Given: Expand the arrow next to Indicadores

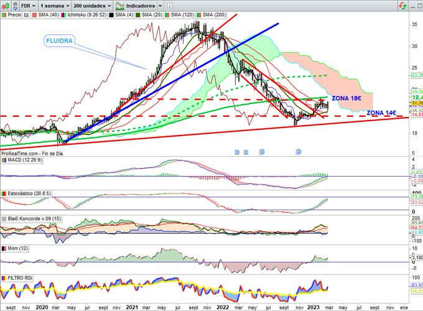Looking at the screenshot, I should pyautogui.click(x=160, y=6).
